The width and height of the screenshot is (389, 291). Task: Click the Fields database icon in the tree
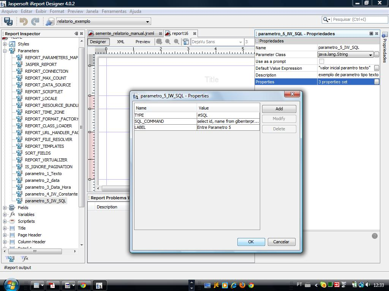pos(12,208)
